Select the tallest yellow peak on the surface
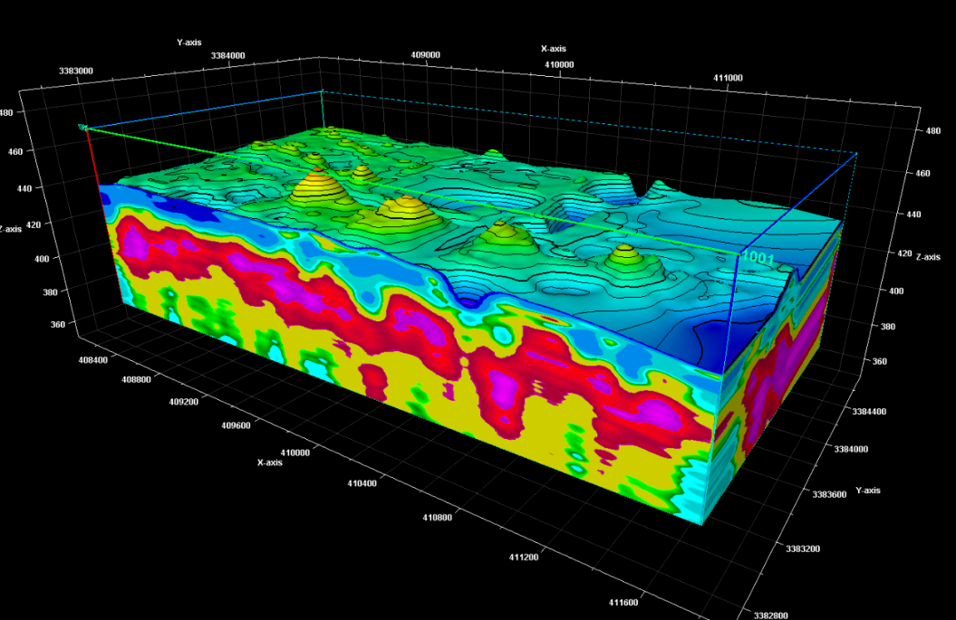956x620 pixels. [x=317, y=183]
